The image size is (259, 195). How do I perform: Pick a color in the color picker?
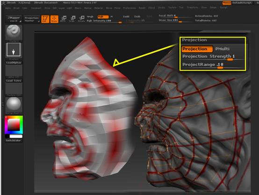point(14,125)
